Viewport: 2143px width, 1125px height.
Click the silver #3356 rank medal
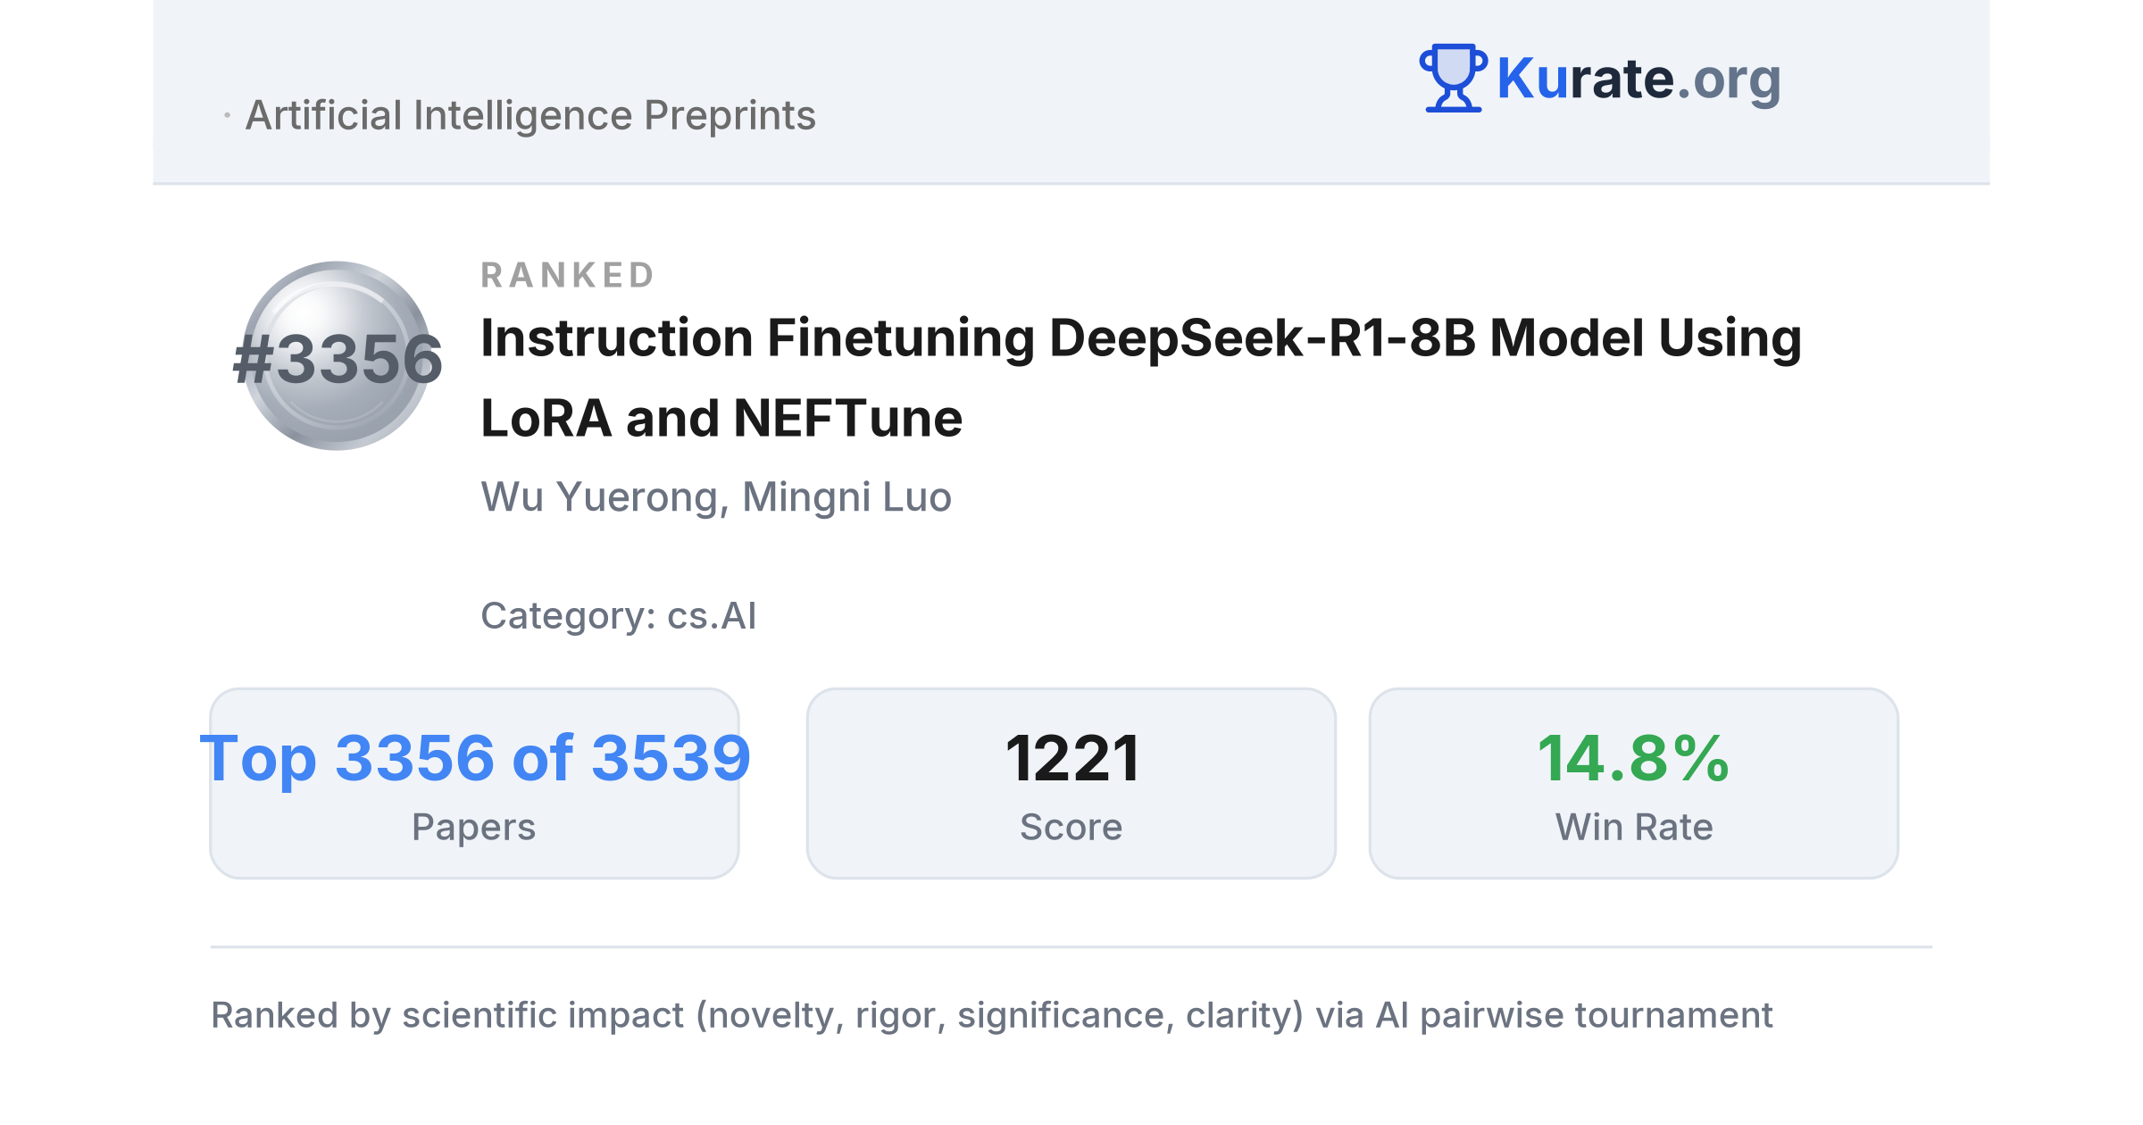coord(337,355)
